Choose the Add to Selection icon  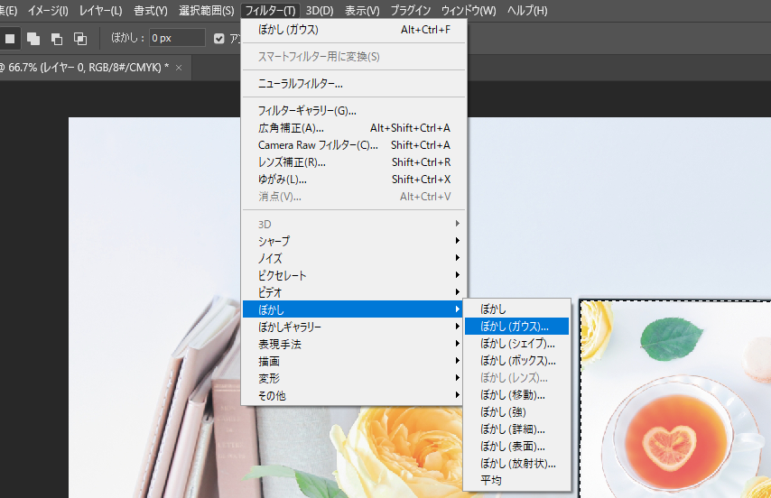pyautogui.click(x=33, y=38)
